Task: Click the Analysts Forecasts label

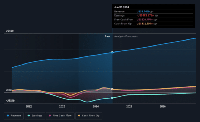Action: point(126,36)
